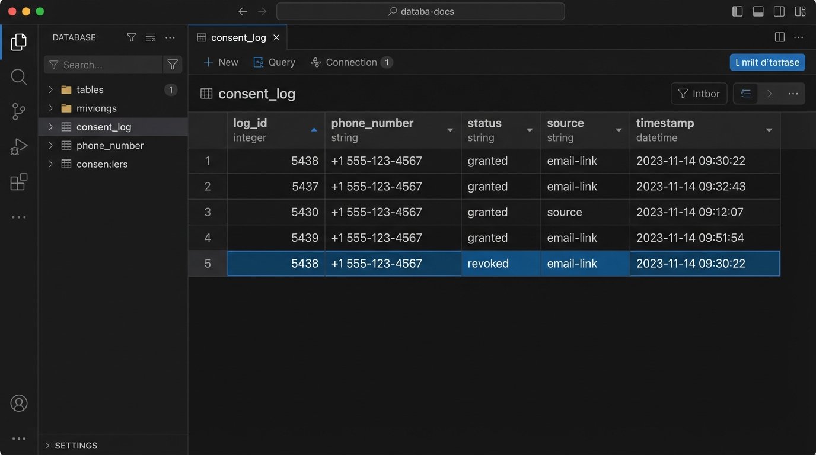Click the Query toolbar item
This screenshot has width=816, height=455.
click(274, 62)
